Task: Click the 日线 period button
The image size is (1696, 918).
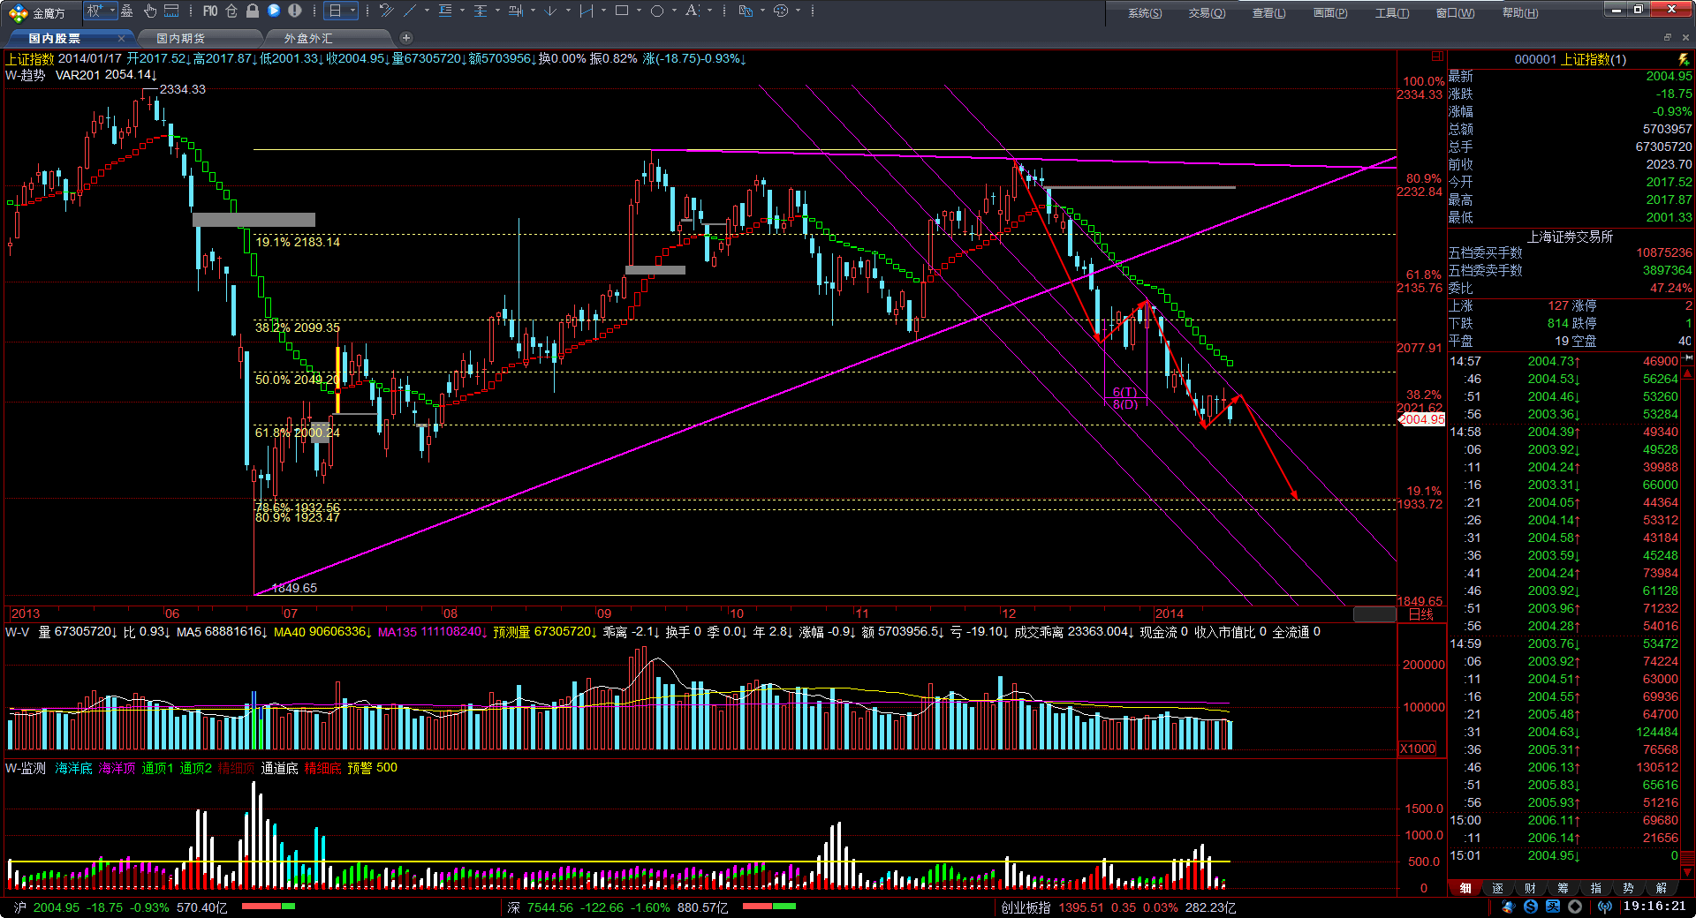Action: click(x=1421, y=614)
